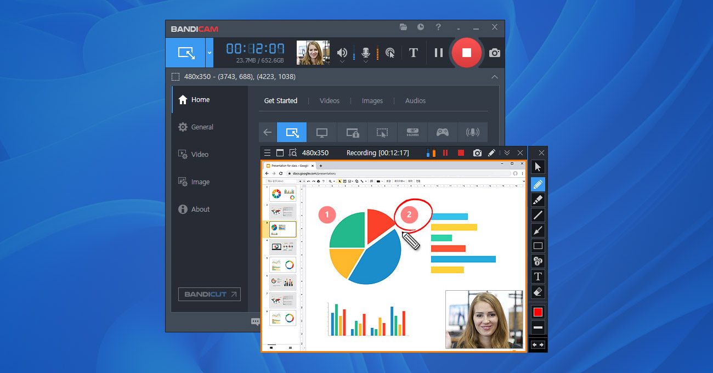Toggle drawing mode pencil on frame bar
The image size is (713, 373).
[492, 153]
